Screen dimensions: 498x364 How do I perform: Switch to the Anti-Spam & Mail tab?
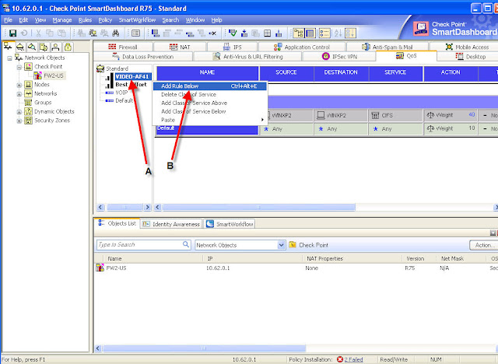[388, 47]
